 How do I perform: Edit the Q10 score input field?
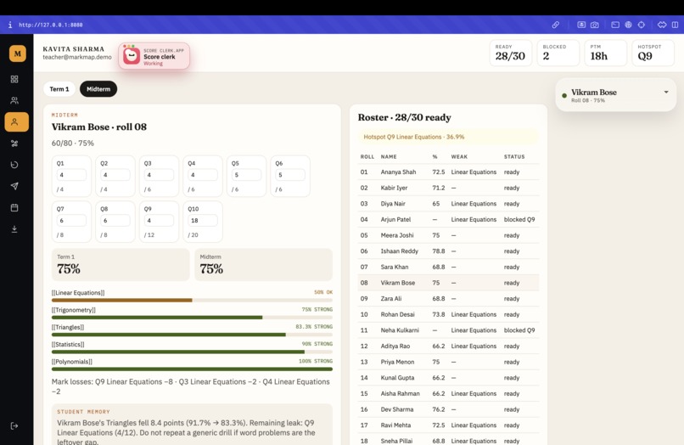[203, 221]
